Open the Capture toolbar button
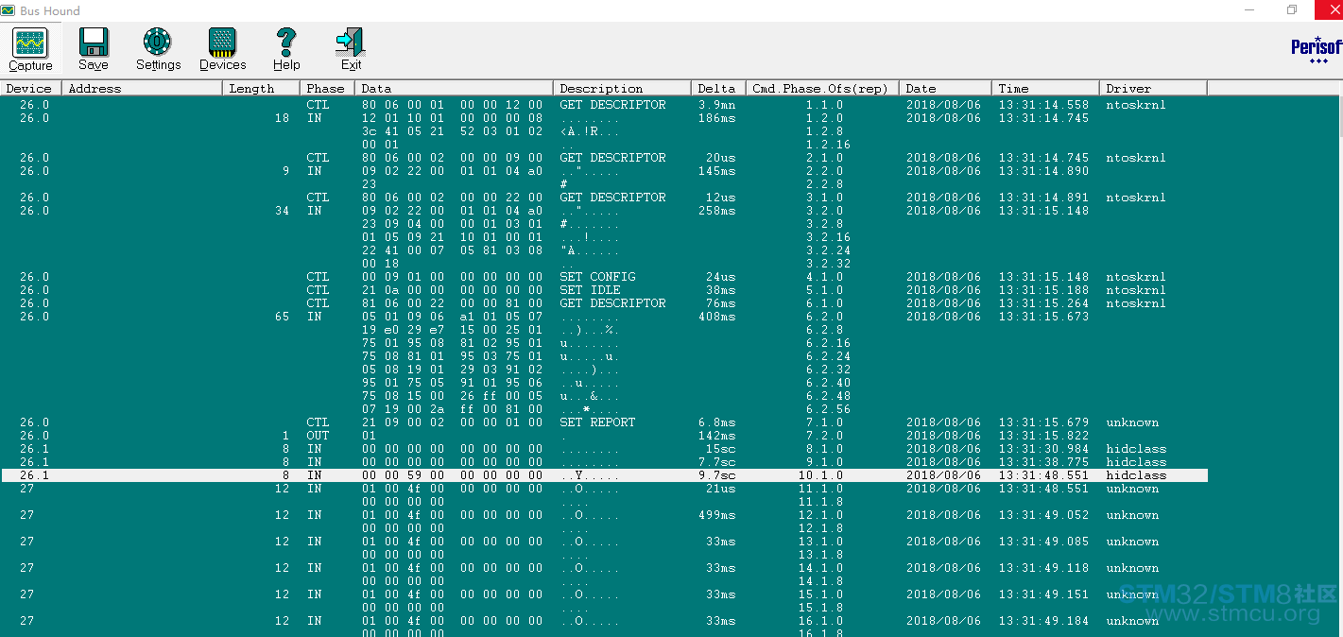Viewport: 1343px width, 637px height. 30,49
